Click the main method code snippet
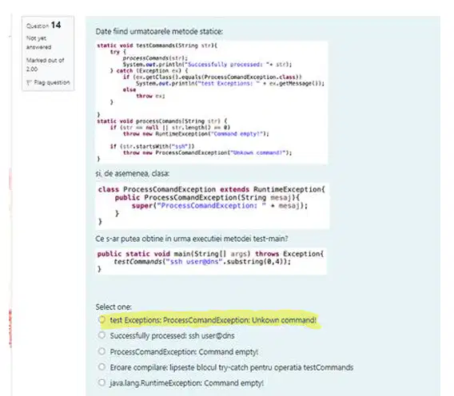Viewport: 454px width, 396px height. coord(211,261)
